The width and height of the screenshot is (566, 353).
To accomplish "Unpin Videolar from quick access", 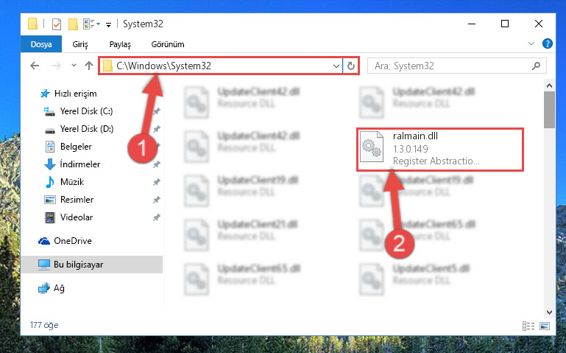I will 156,217.
